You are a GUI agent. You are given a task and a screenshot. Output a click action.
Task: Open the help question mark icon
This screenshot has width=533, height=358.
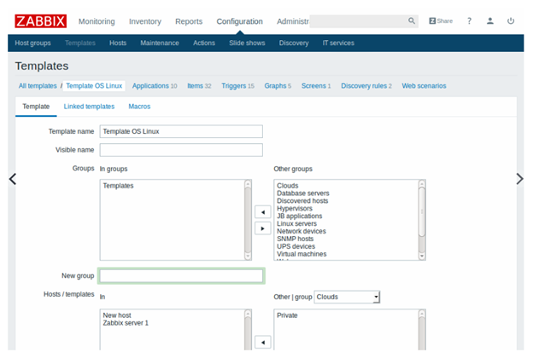[469, 20]
